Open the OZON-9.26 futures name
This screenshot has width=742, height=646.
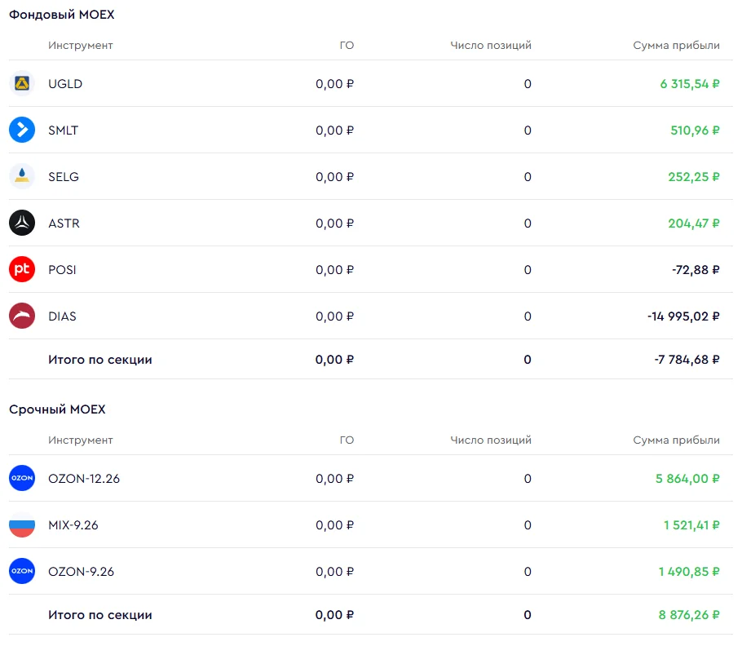click(81, 571)
